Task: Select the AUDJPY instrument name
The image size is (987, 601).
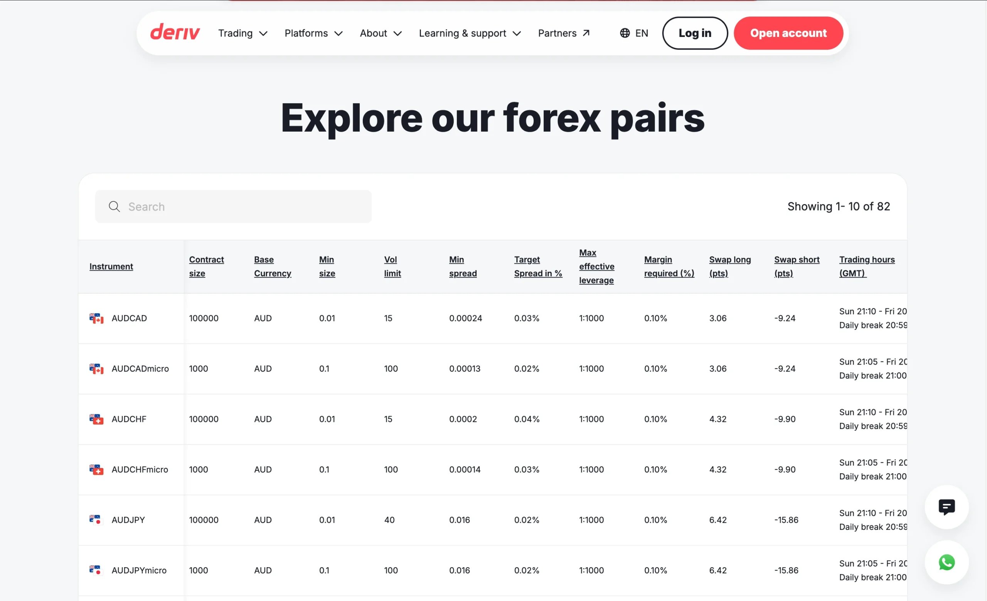Action: pyautogui.click(x=128, y=520)
